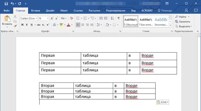The image size is (201, 111).
Task: Open line spacing options
Action: [x=99, y=25]
